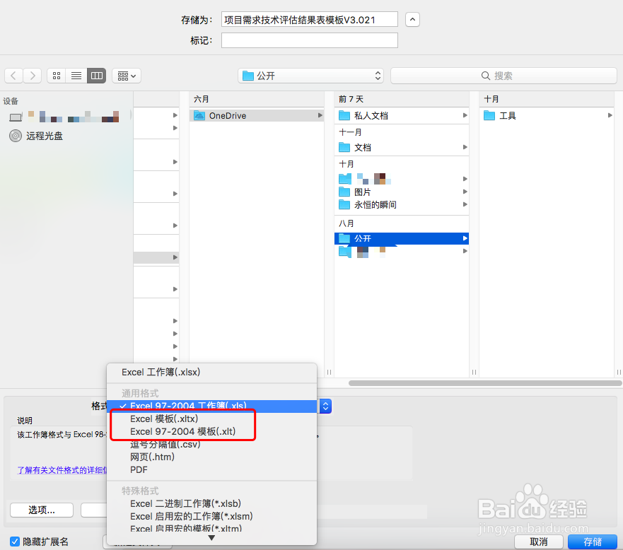Open the 永恒的瞬间 folder

[401, 204]
